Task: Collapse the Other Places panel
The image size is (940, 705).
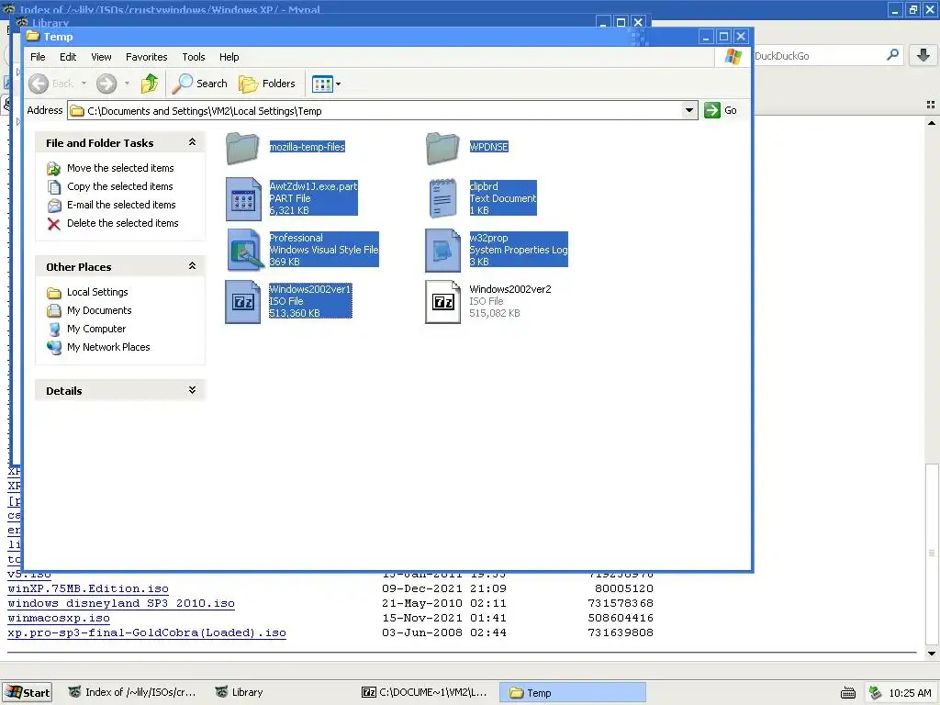Action: [x=192, y=266]
